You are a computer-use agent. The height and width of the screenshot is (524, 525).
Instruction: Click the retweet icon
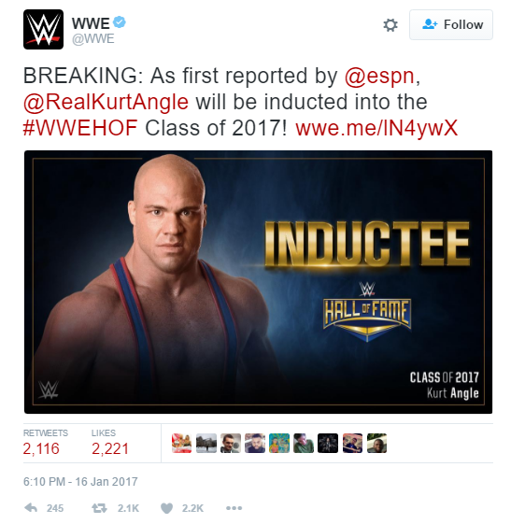(x=99, y=508)
